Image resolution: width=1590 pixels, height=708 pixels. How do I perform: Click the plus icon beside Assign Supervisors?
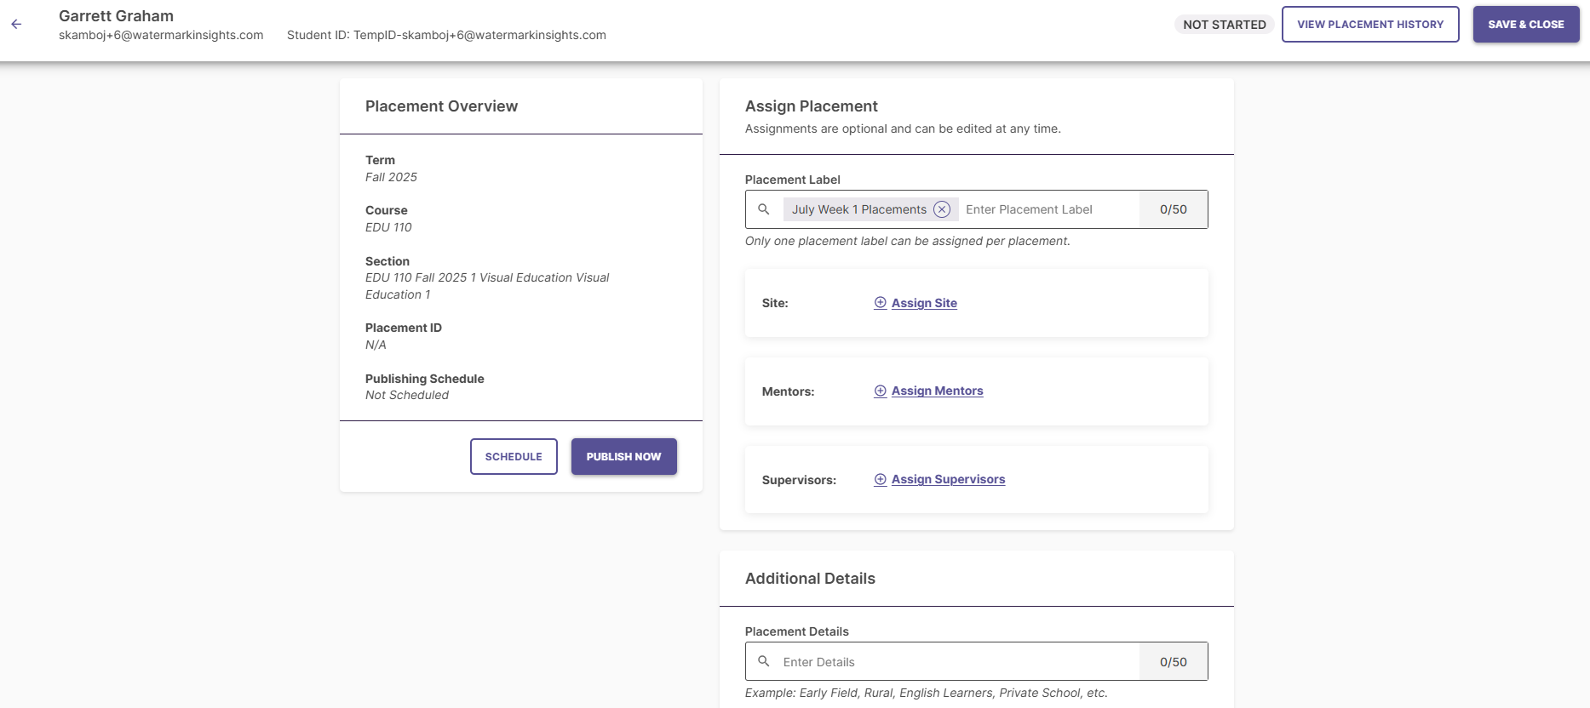point(881,479)
